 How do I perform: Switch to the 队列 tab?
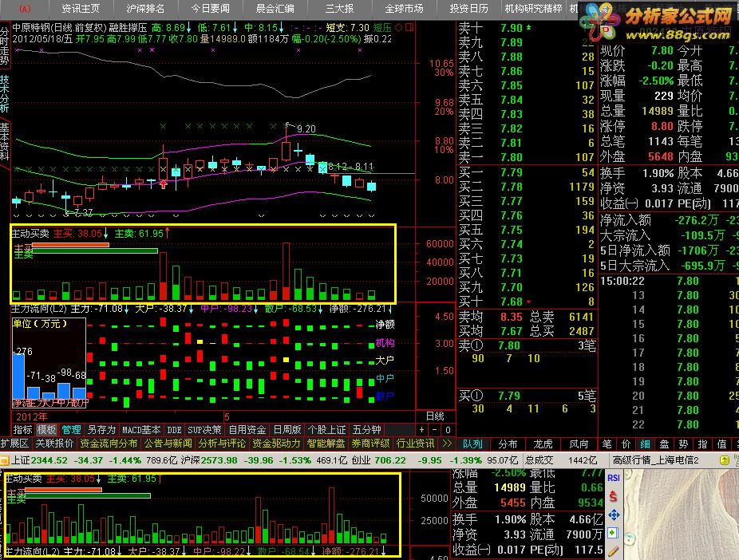[472, 444]
